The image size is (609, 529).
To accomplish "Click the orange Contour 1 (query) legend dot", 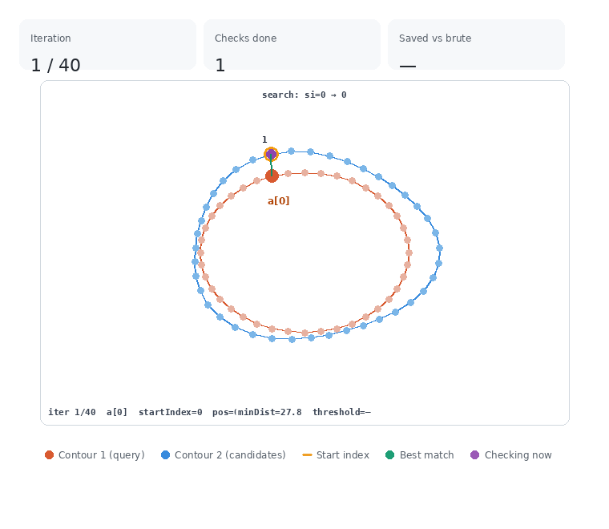I will pos(49,454).
